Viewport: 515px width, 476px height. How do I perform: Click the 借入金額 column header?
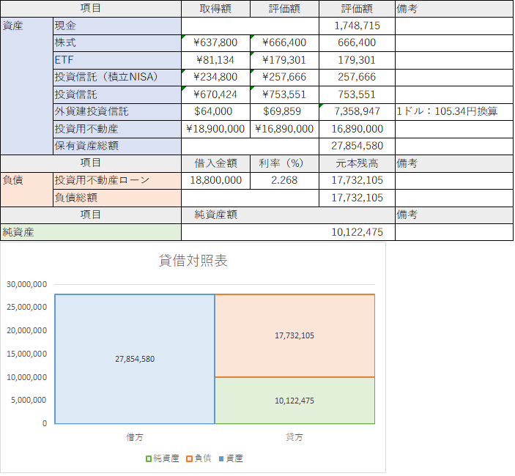[216, 163]
